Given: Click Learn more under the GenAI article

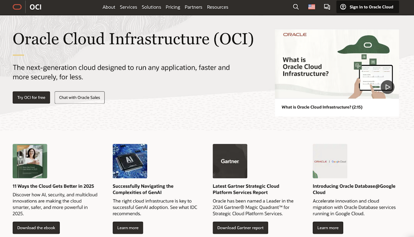Looking at the screenshot, I should tap(128, 228).
